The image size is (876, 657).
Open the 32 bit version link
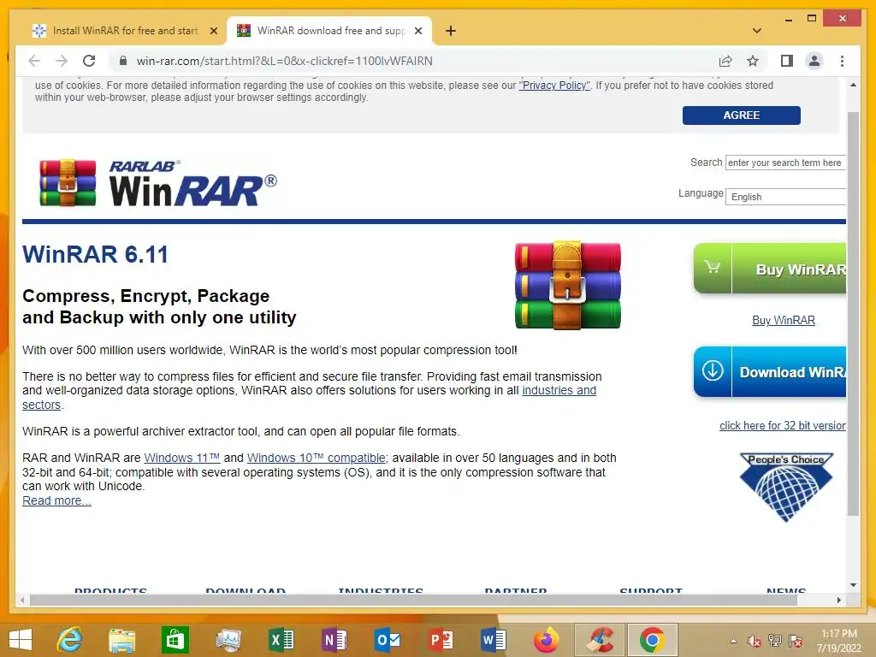click(782, 426)
